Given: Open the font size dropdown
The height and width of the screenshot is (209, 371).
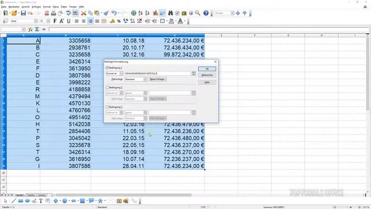Looking at the screenshot, I should [x=48, y=21].
